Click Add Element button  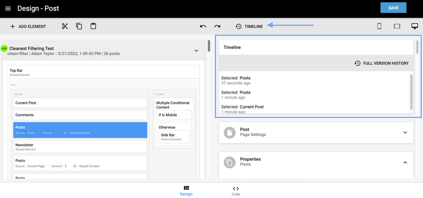pos(28,26)
